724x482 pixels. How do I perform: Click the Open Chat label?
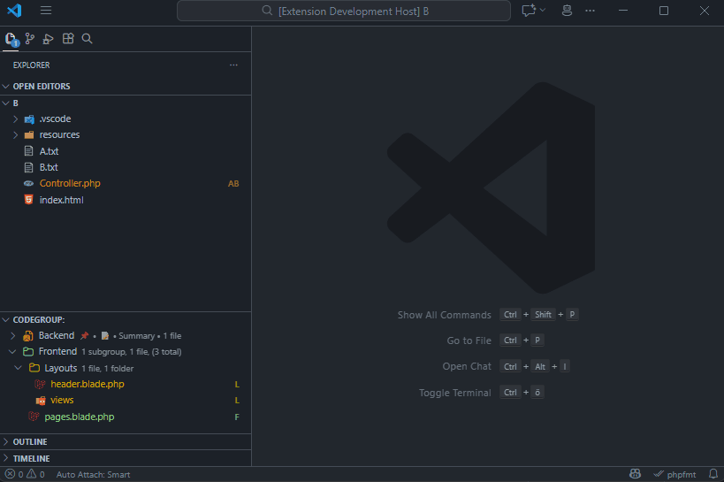pyautogui.click(x=467, y=366)
